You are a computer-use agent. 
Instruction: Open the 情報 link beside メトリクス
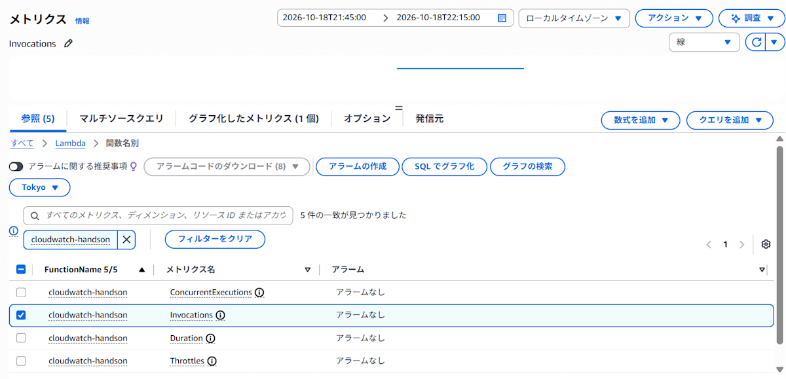tap(83, 21)
